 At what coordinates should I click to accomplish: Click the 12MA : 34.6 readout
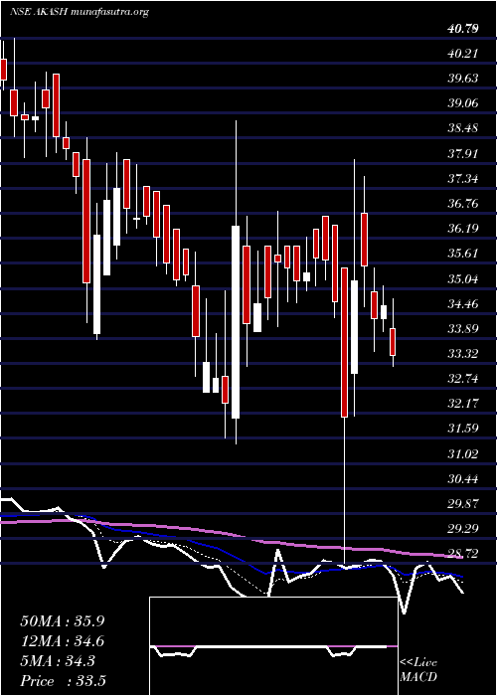[63, 641]
